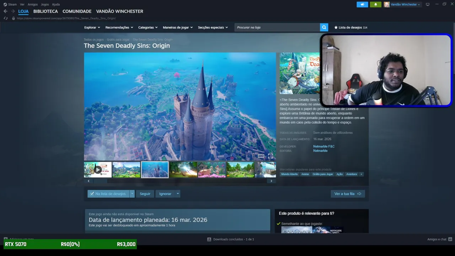
Task: Click the user avatar picture
Action: pos(386,4)
